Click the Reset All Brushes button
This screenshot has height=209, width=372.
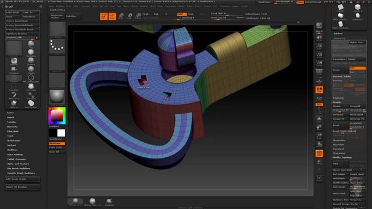pyautogui.click(x=22, y=187)
